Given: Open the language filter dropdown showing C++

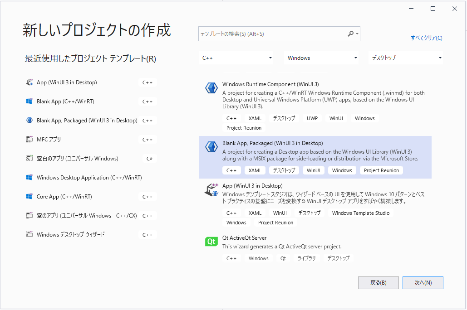Looking at the screenshot, I should click(x=236, y=58).
